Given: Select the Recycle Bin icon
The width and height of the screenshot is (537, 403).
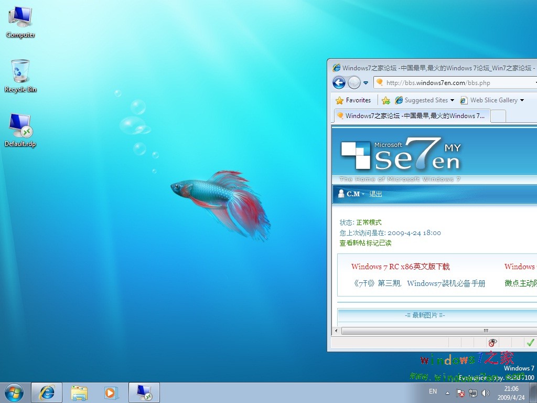Looking at the screenshot, I should coord(20,76).
